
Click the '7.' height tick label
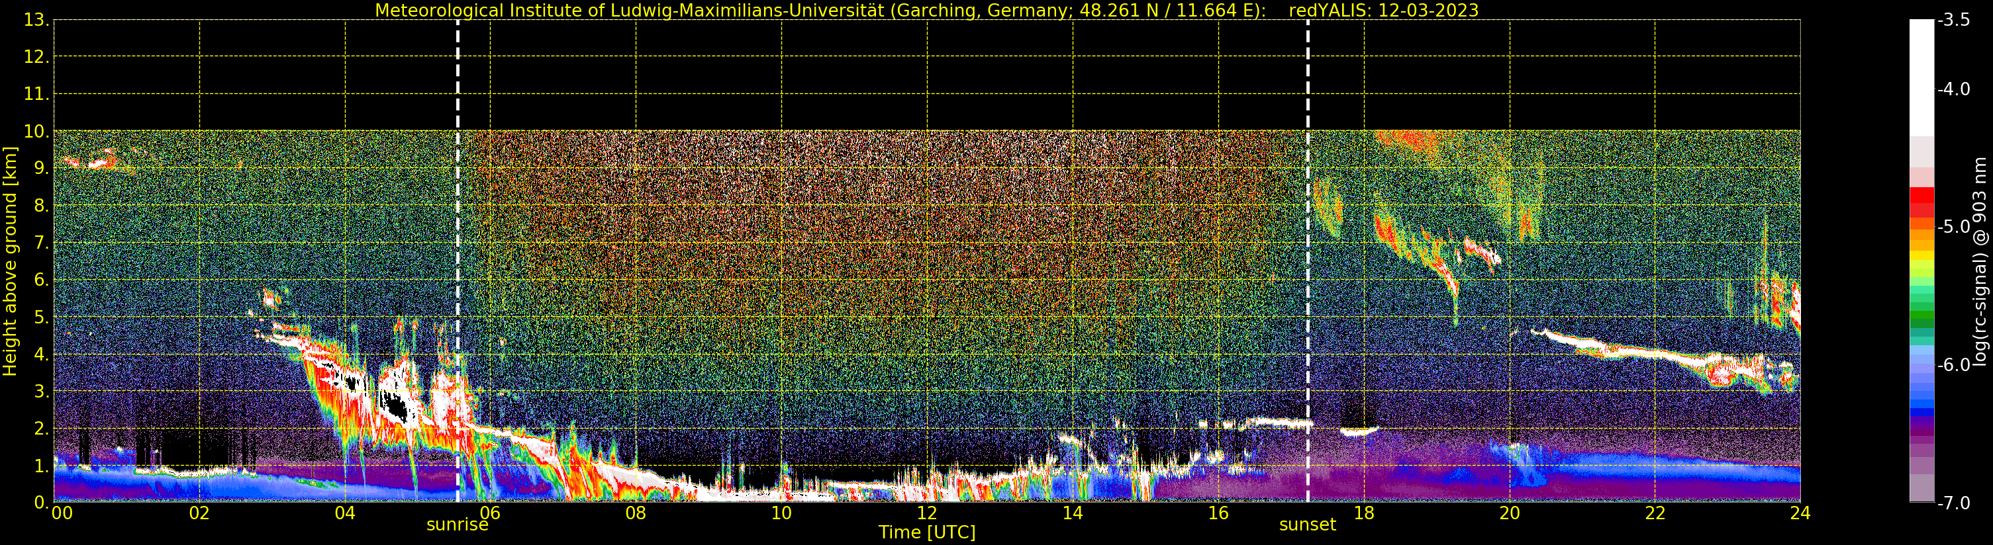click(x=41, y=243)
